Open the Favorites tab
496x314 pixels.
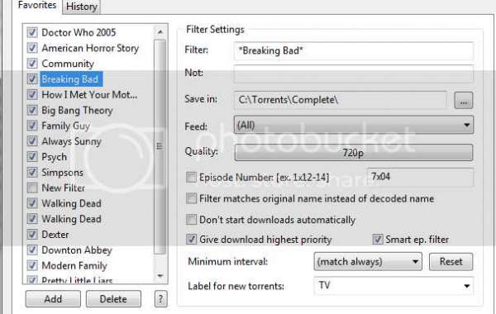(x=37, y=5)
